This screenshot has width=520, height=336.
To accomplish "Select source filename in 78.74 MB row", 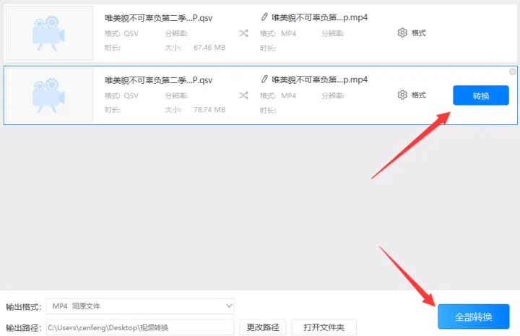I will pyautogui.click(x=158, y=80).
